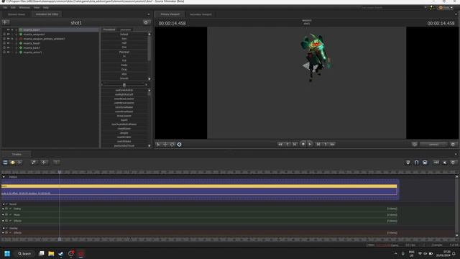Open the Windows menu
Screen dimensions: 460x259
click(x=24, y=7)
